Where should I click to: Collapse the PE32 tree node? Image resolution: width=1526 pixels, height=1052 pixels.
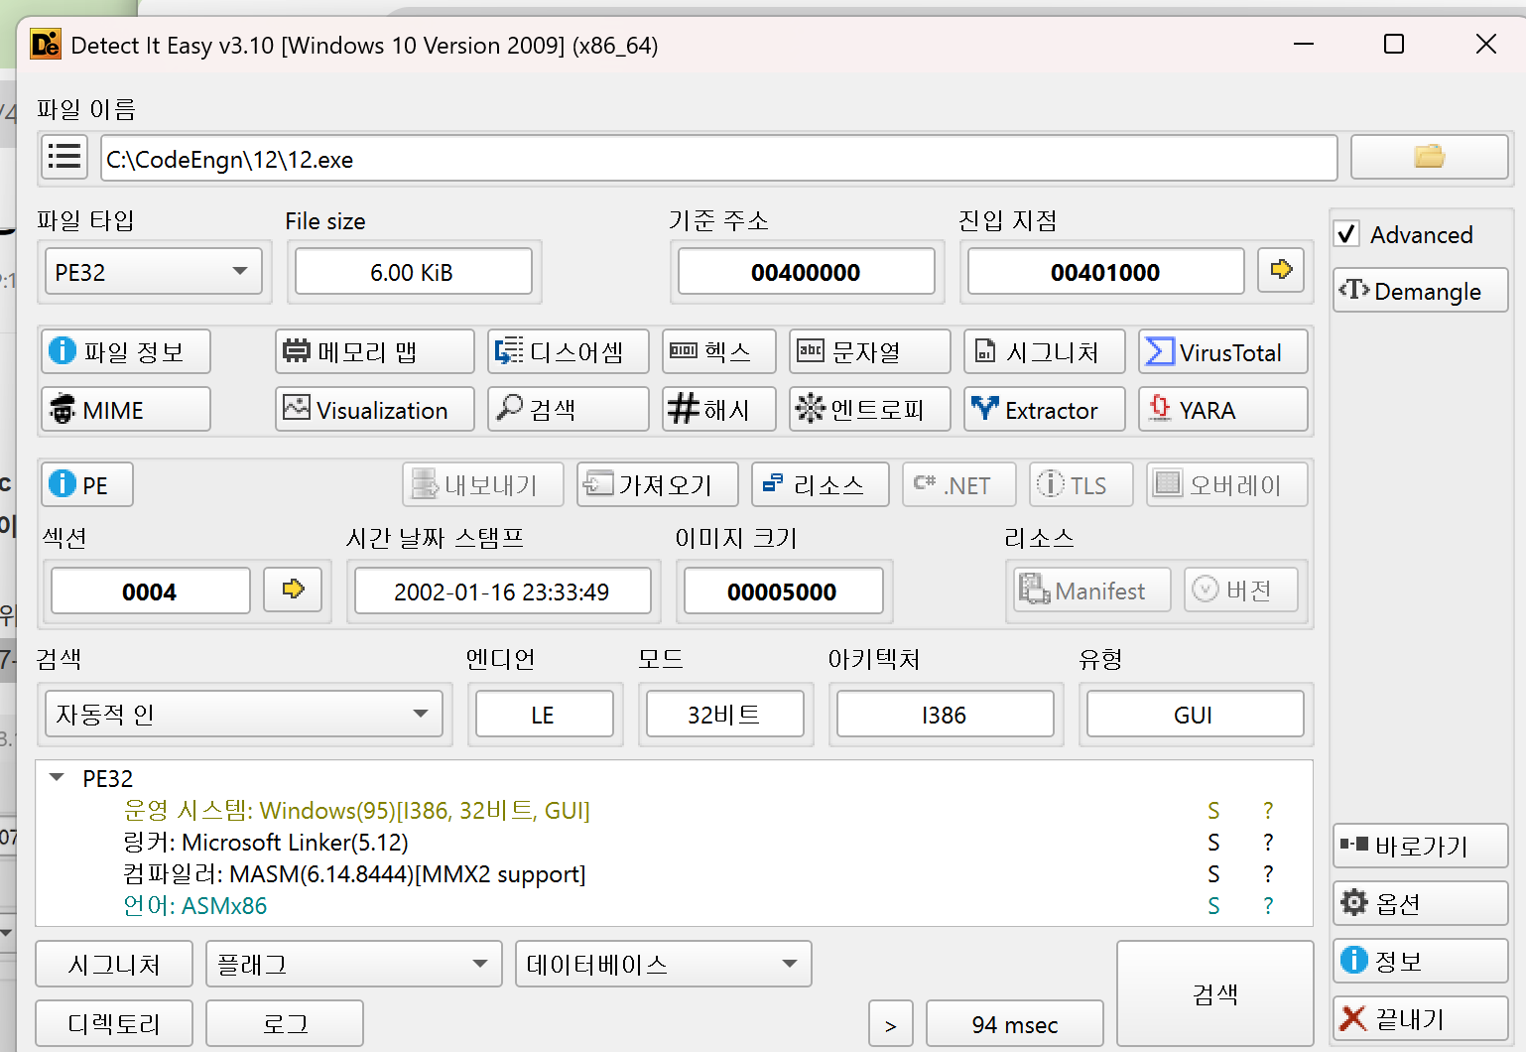57,778
